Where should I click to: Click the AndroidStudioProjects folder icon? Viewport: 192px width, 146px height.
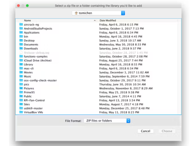(x=21, y=29)
